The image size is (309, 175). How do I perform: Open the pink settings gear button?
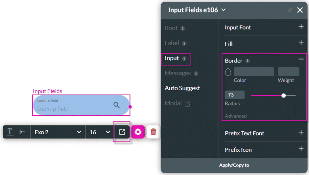(138, 132)
